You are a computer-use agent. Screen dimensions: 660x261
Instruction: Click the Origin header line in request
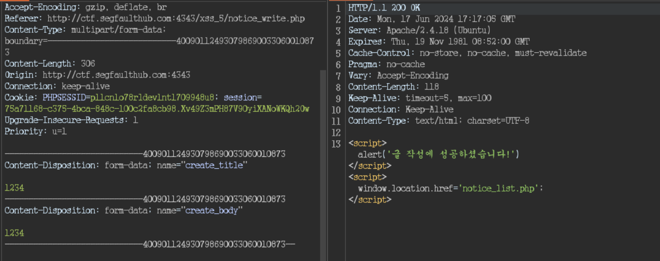[98, 75]
